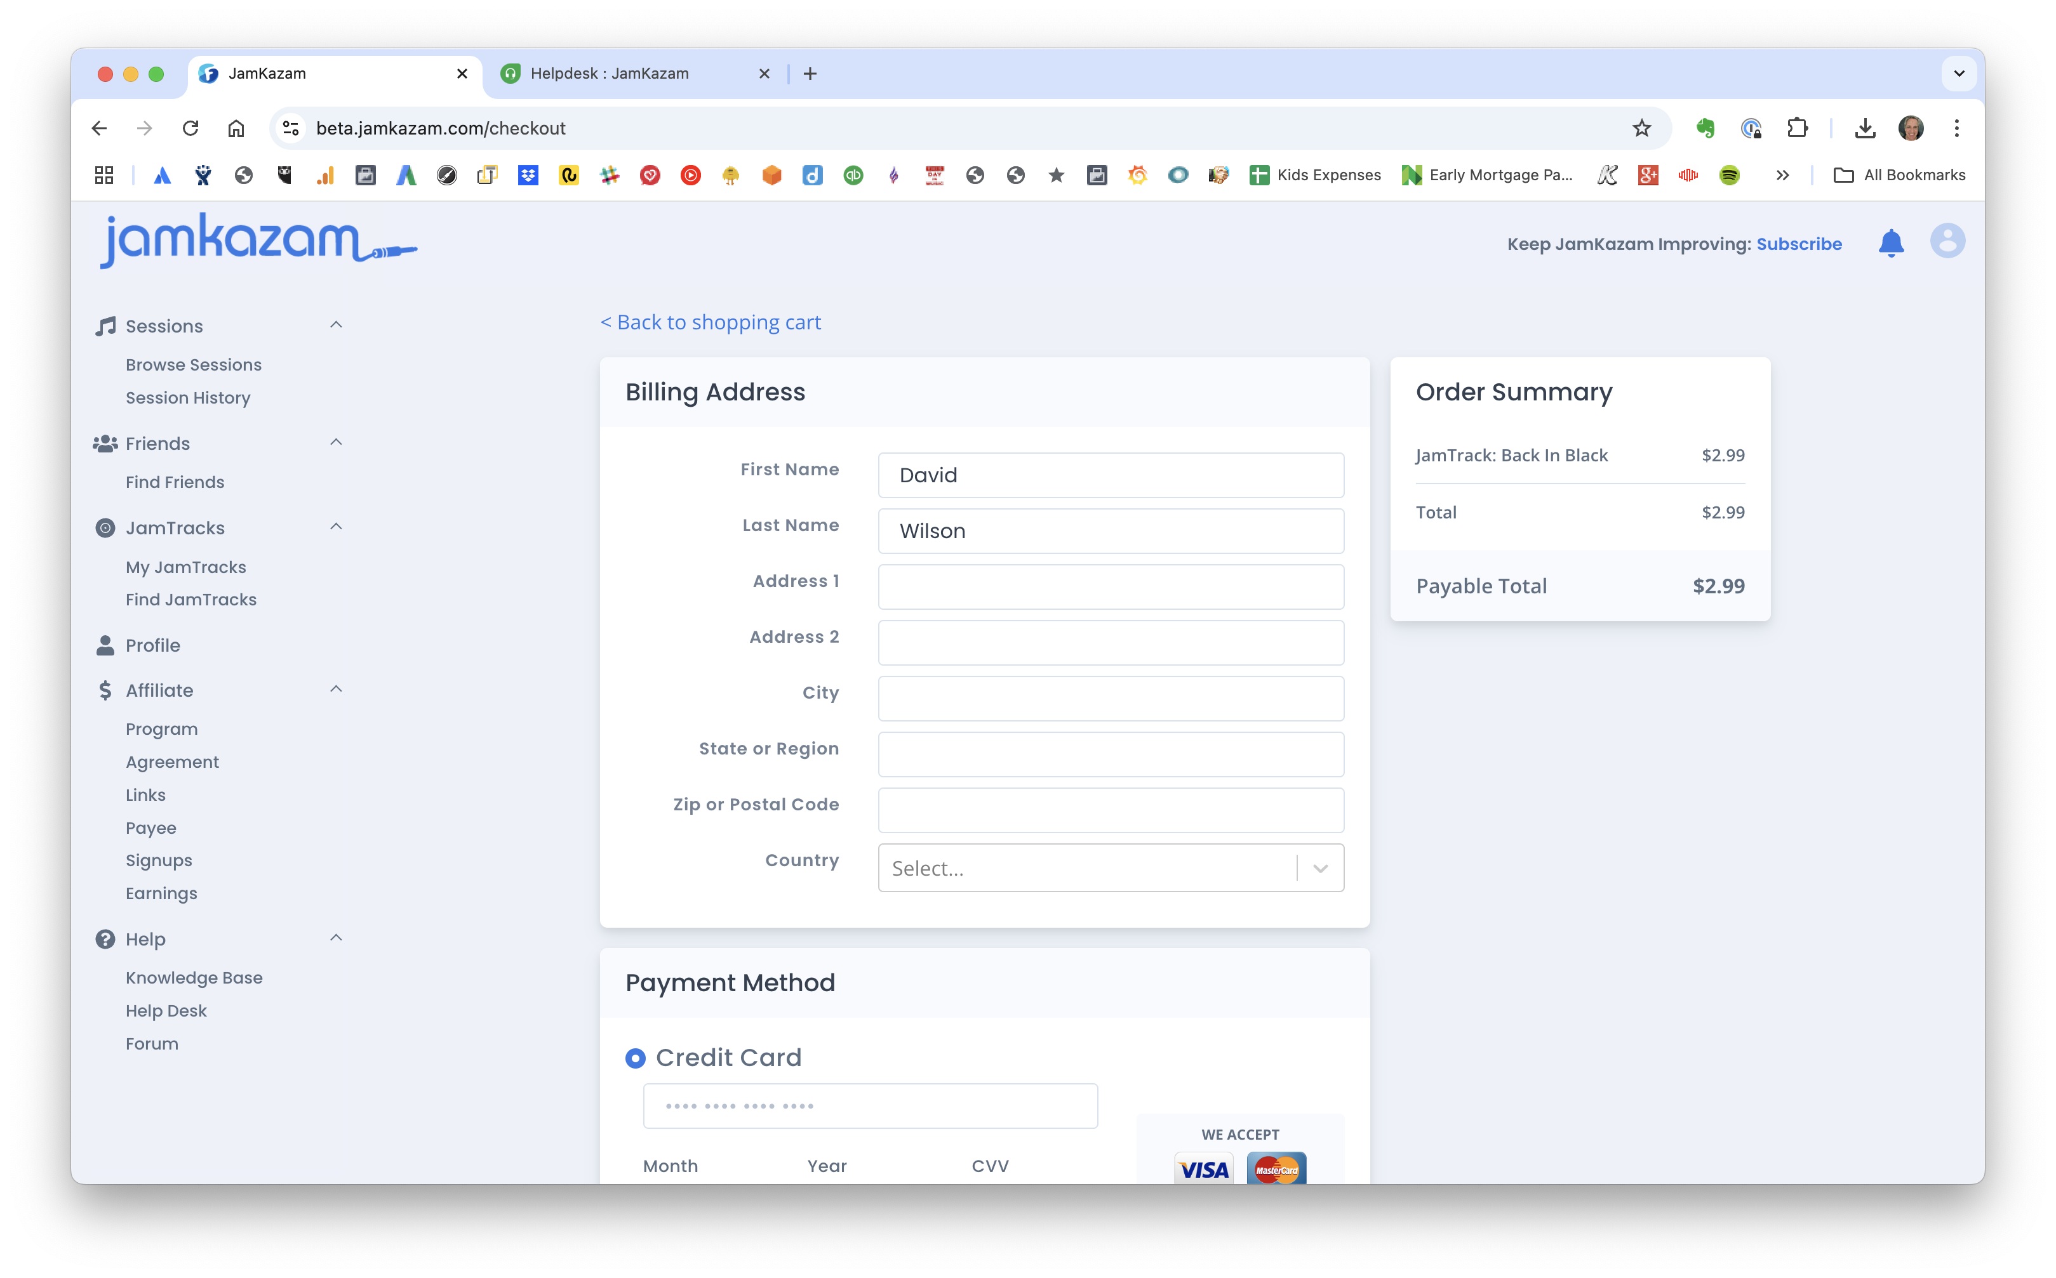Collapse the Affiliate sidebar section
This screenshot has height=1278, width=2056.
tap(336, 690)
